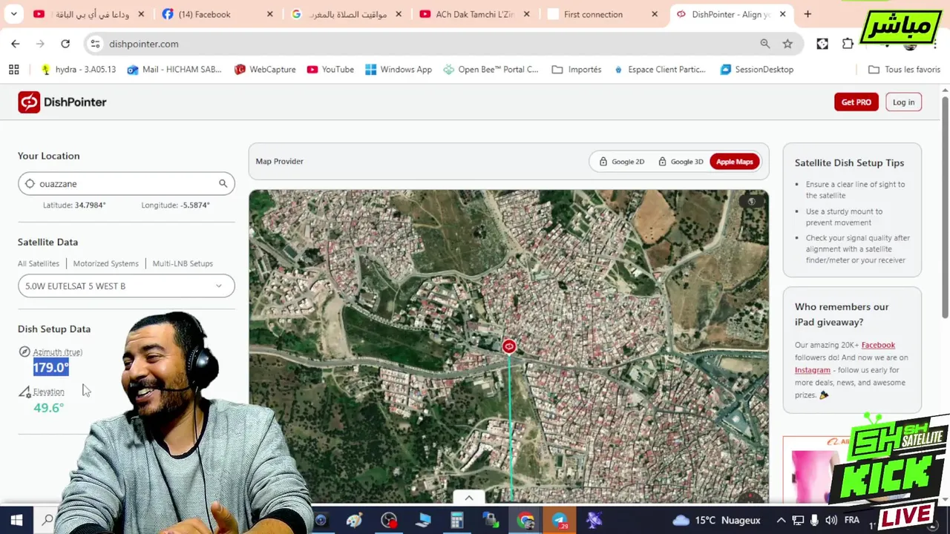The width and height of the screenshot is (950, 534).
Task: Open the SessionDesktop bookmark
Action: 757,69
